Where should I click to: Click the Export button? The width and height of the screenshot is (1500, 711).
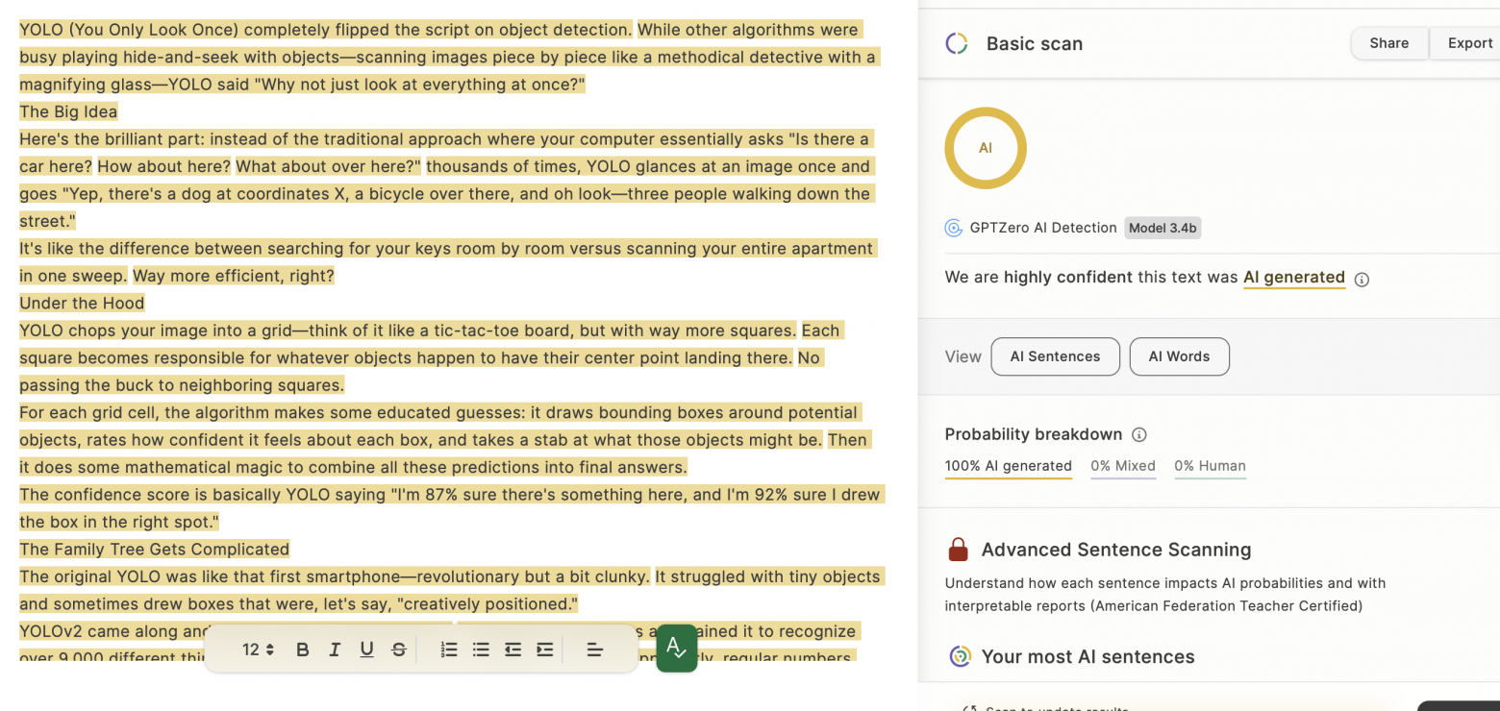coord(1469,43)
